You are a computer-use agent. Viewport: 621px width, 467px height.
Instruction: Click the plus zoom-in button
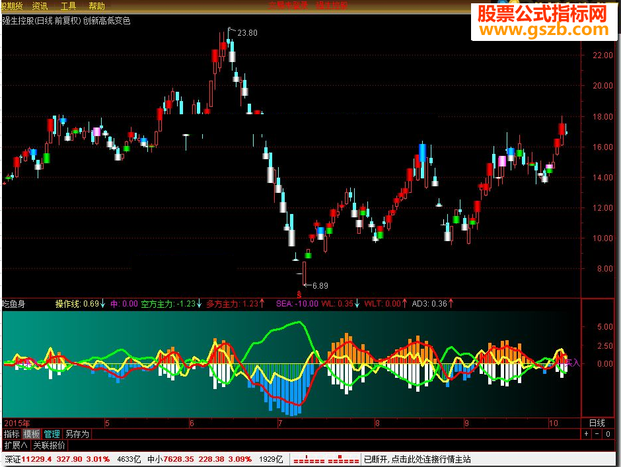587,434
